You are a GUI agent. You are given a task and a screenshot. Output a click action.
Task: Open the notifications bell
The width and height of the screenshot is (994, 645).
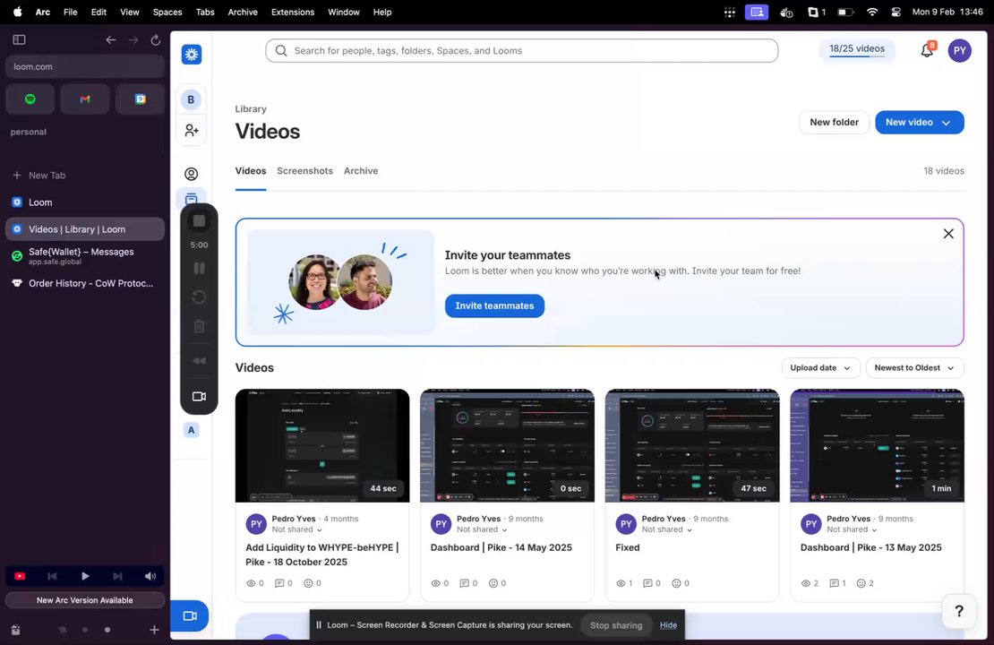coord(927,51)
